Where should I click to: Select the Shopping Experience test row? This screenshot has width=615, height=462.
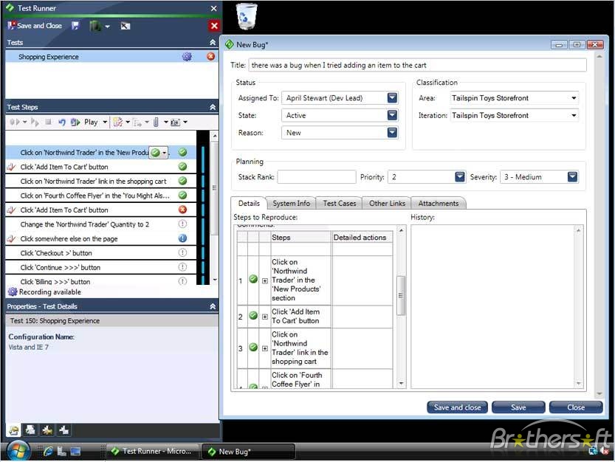[111, 57]
